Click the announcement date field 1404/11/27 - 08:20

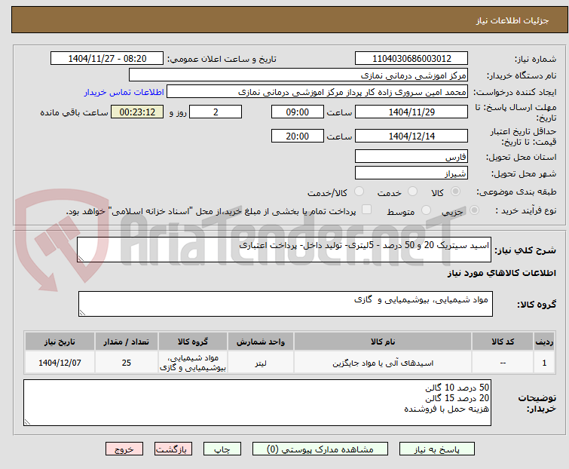[x=107, y=59]
